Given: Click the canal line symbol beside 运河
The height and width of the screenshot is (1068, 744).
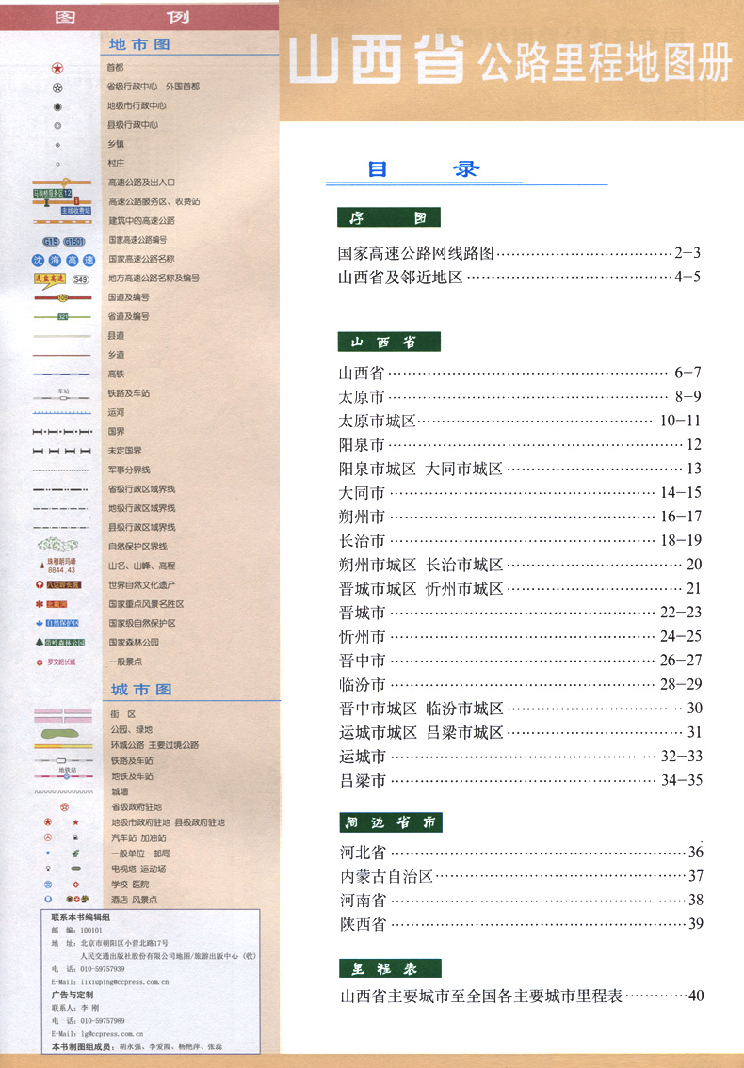Looking at the screenshot, I should tap(62, 413).
